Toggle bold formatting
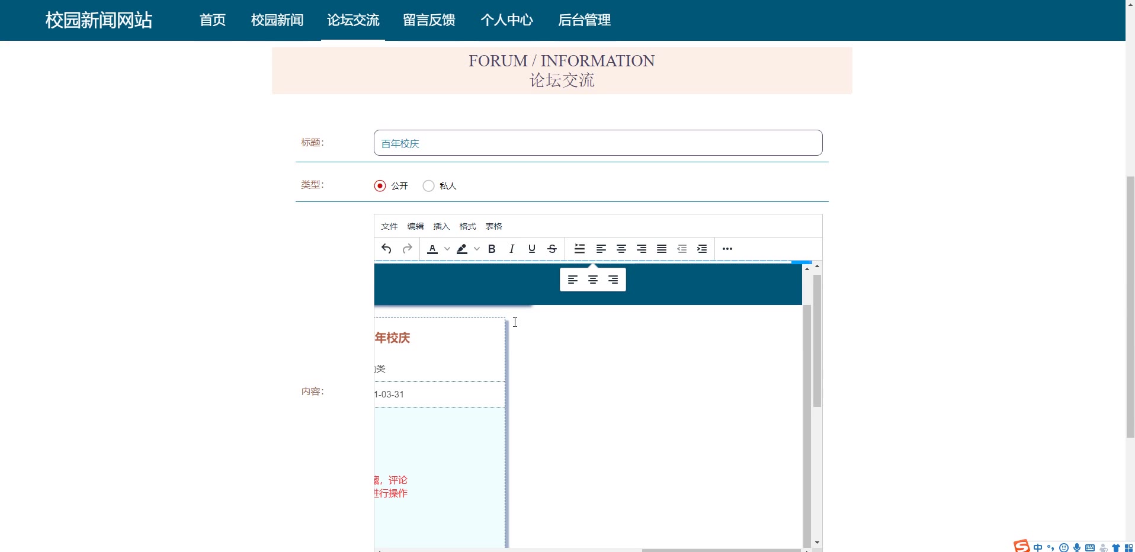The width and height of the screenshot is (1135, 552). pos(492,249)
